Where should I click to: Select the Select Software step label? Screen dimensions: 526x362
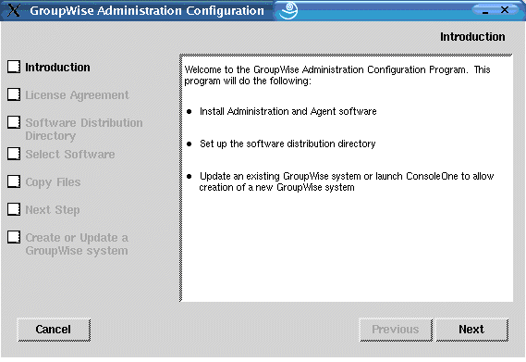pos(70,155)
